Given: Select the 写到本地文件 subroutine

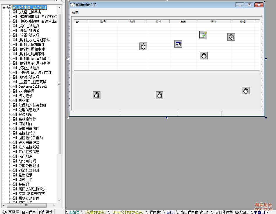Looking at the screenshot, I should click(x=29, y=198).
